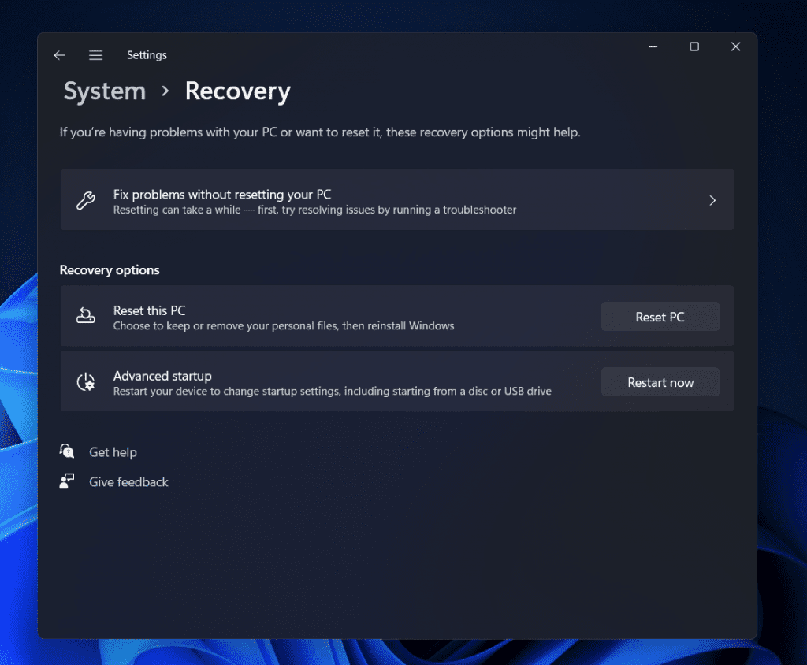Image resolution: width=807 pixels, height=665 pixels.
Task: Click the Recovery options section heading
Action: click(110, 269)
